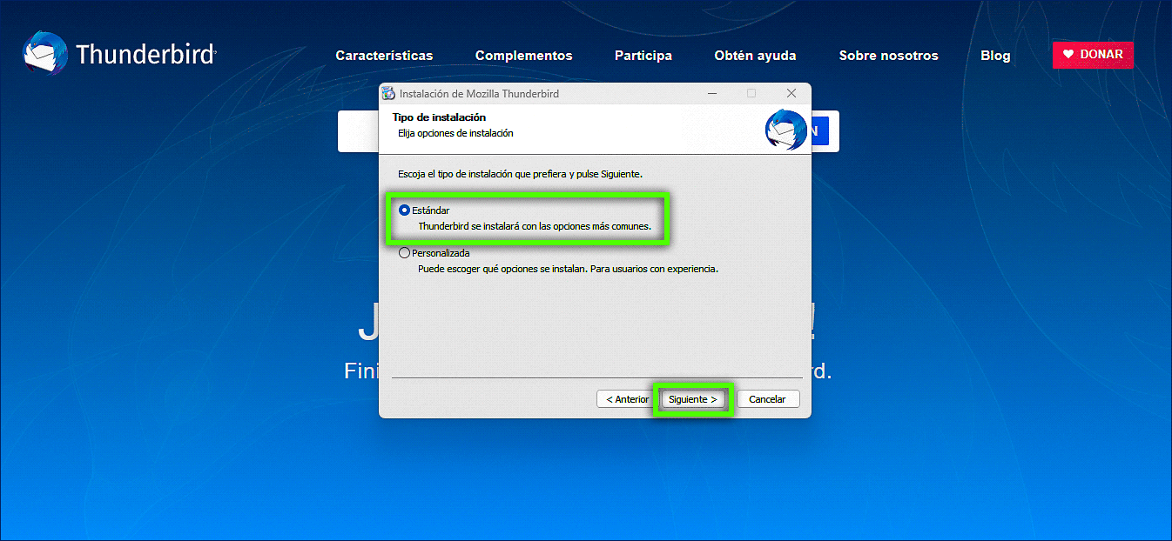Click the Thunderbird logo inside the installer header
Screen dimensions: 1172x541
point(785,130)
